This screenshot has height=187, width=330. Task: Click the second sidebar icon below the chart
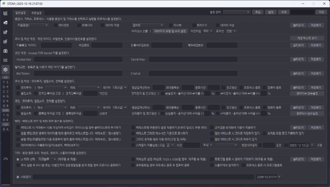5,22
